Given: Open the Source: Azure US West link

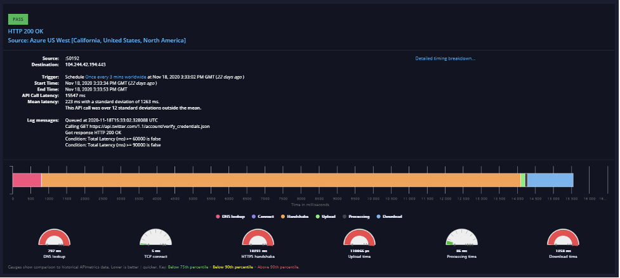Looking at the screenshot, I should tap(97, 41).
